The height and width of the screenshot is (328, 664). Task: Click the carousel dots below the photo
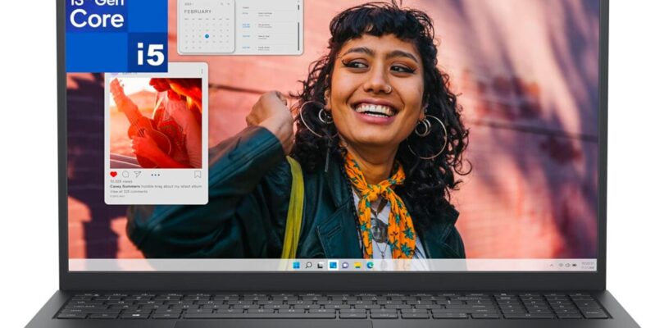[x=156, y=175]
